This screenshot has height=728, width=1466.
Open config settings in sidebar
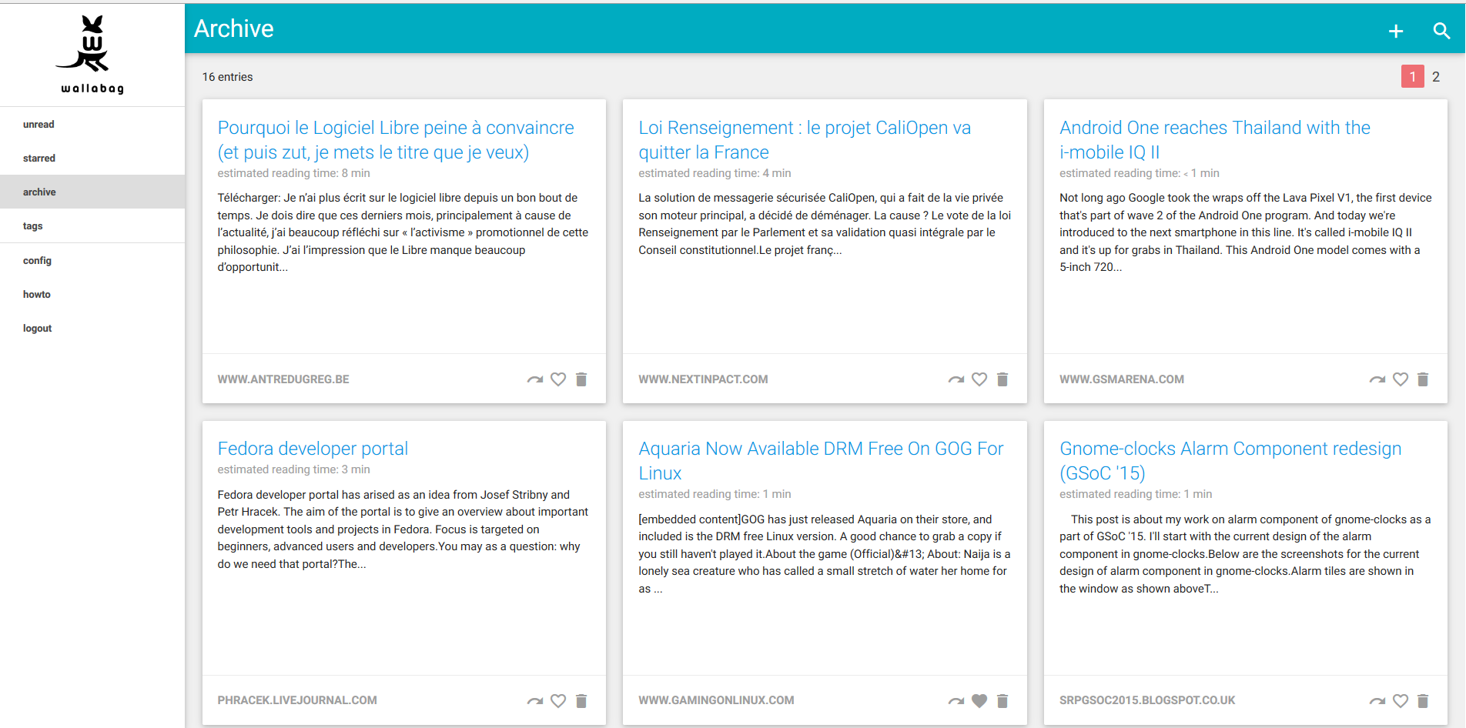click(x=37, y=261)
